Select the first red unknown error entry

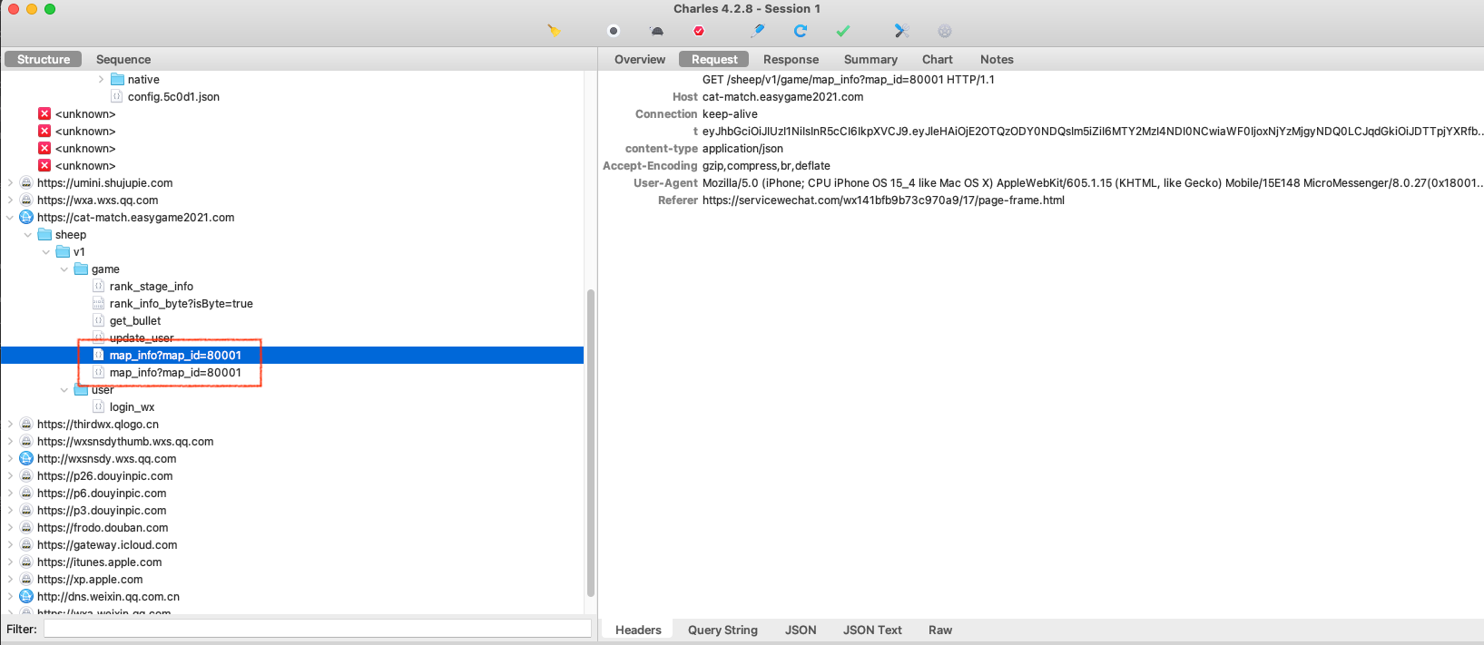pyautogui.click(x=84, y=114)
